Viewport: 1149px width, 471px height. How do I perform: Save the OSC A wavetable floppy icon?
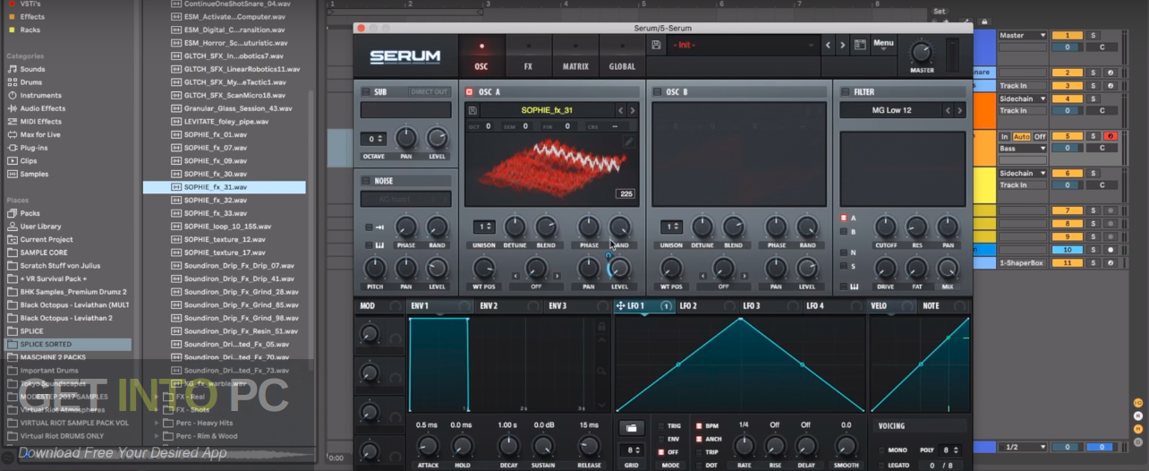[472, 110]
